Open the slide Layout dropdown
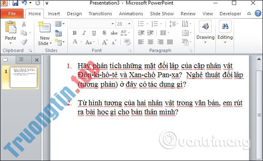This screenshot has width=263, height=161. point(60,24)
